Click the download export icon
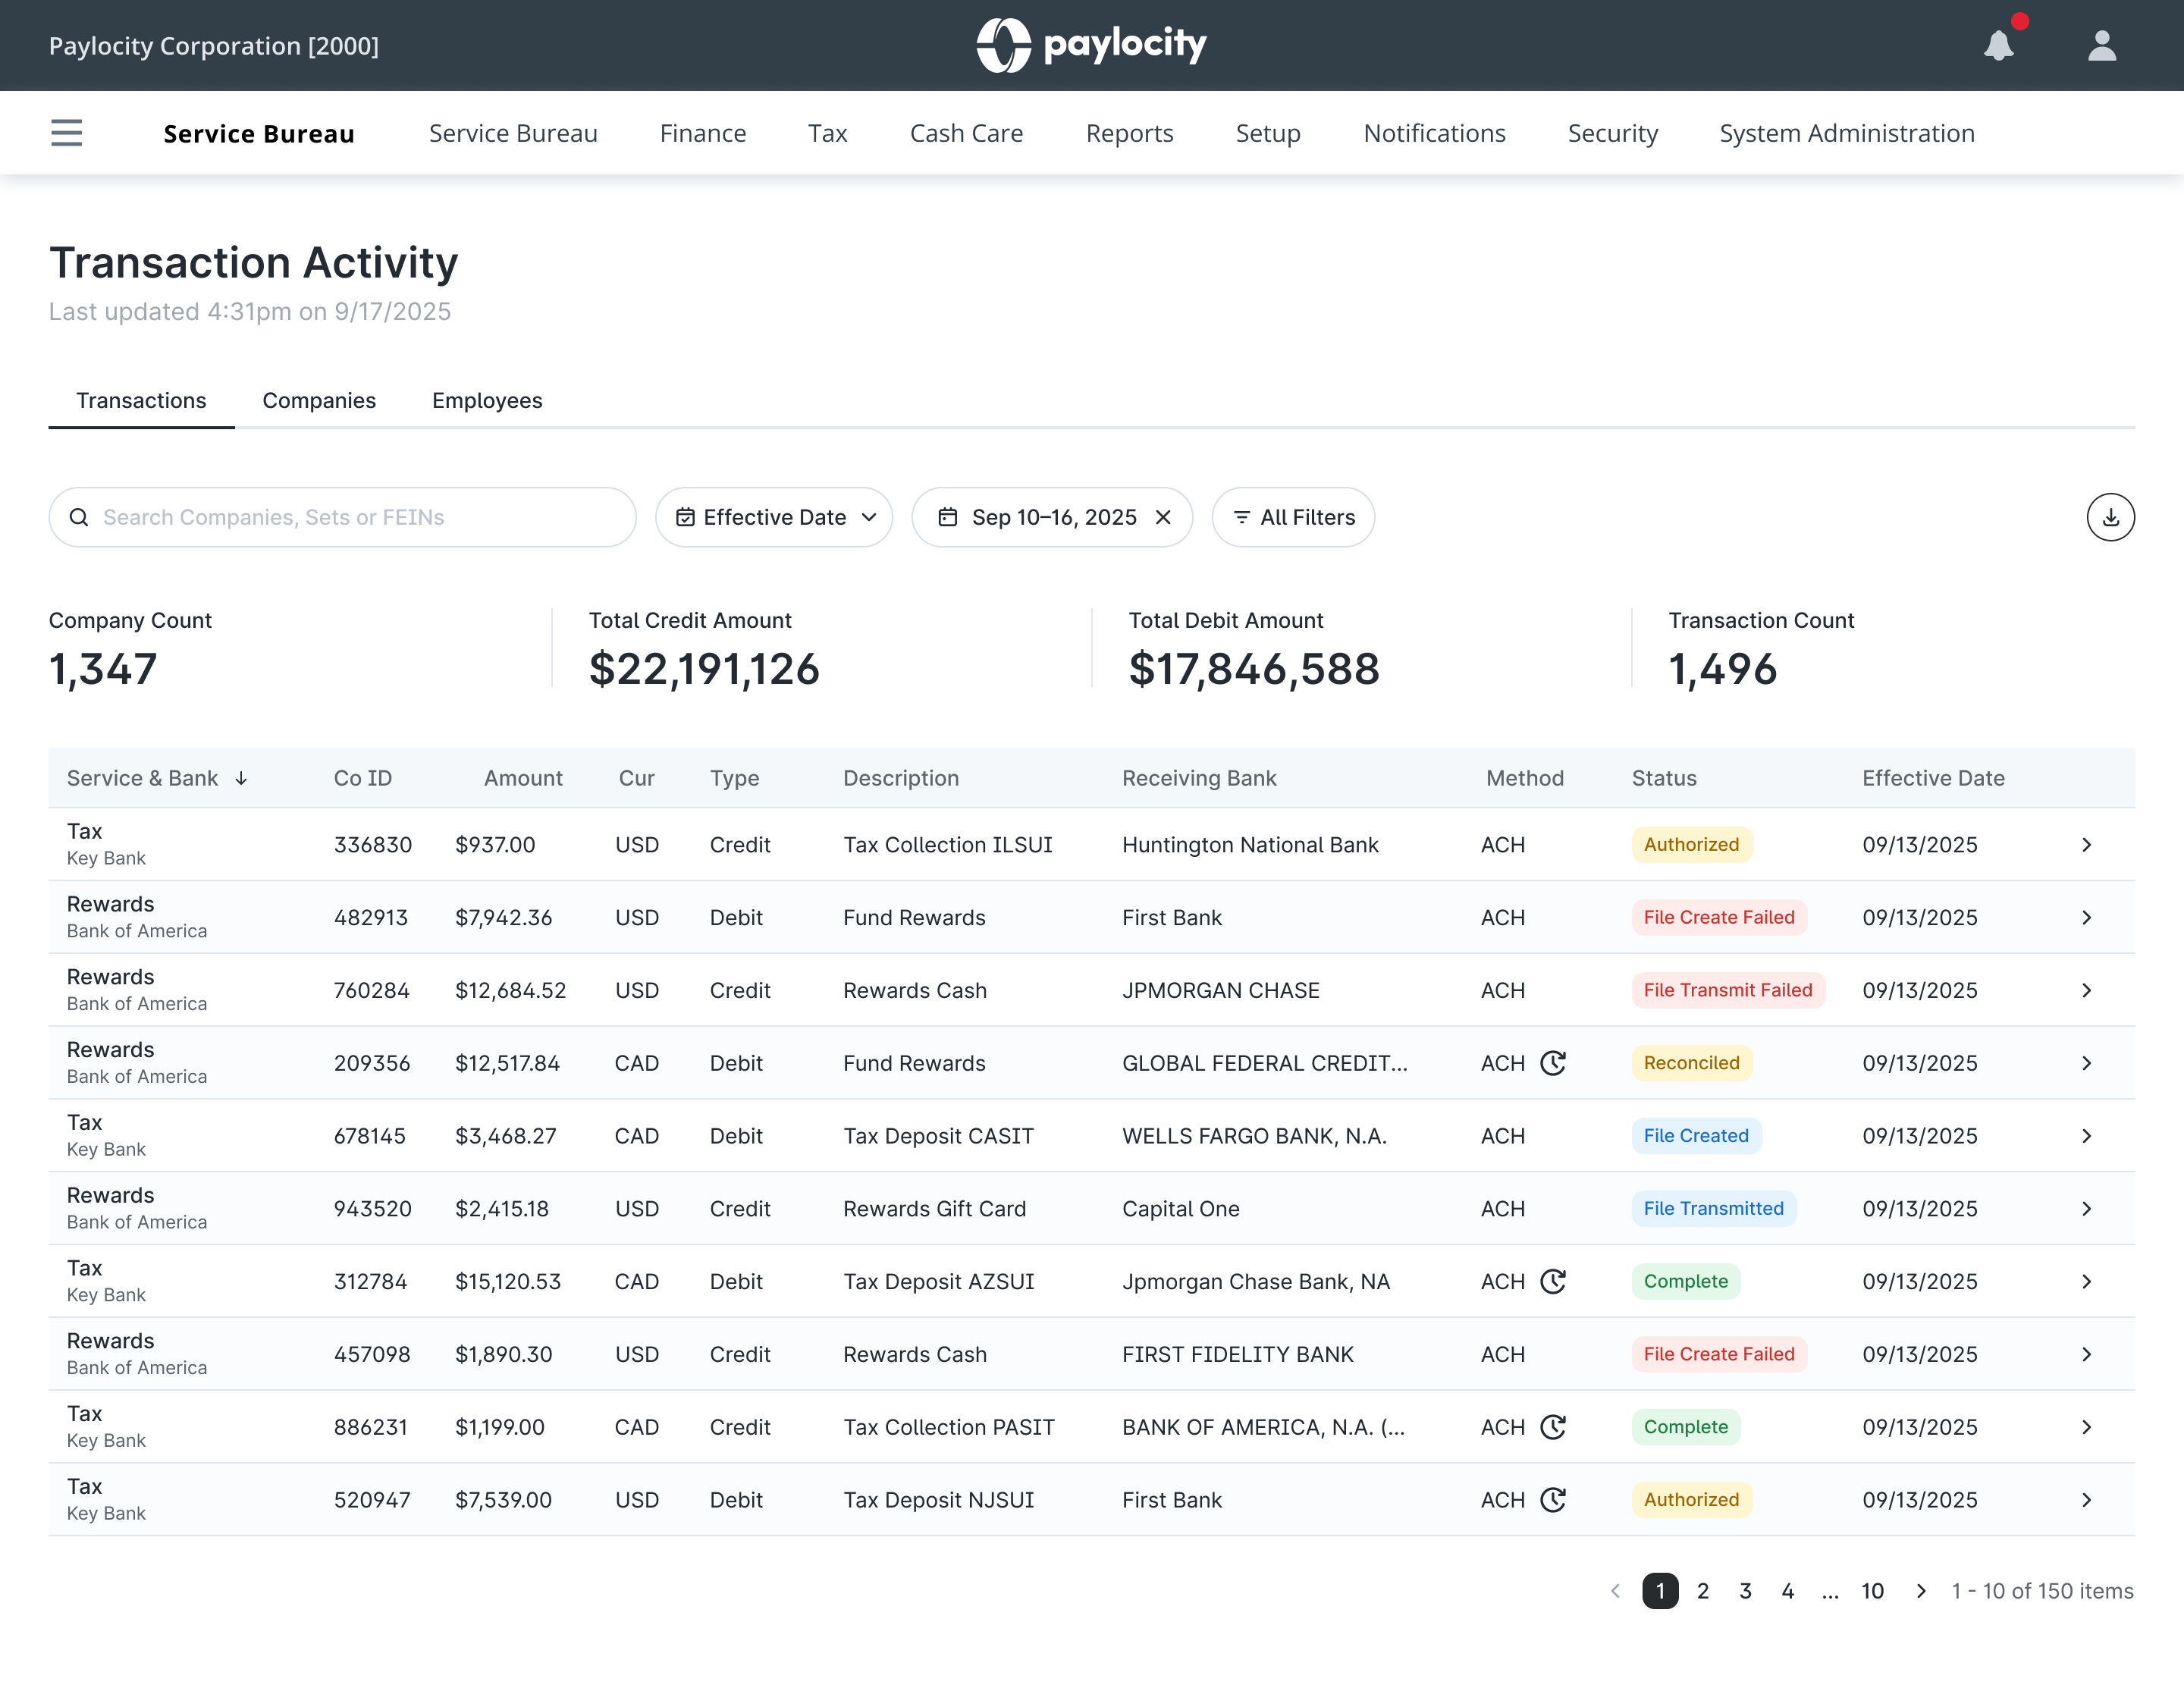Viewport: 2184px width, 1688px height. click(2110, 517)
